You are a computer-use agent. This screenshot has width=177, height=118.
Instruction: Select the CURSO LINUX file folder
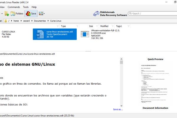point(9,34)
